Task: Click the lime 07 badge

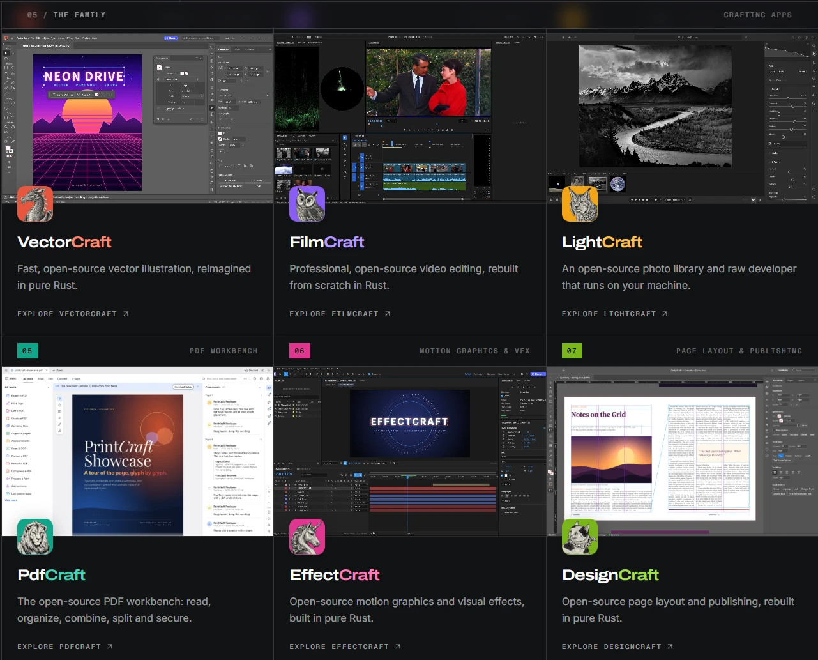Action: (572, 351)
